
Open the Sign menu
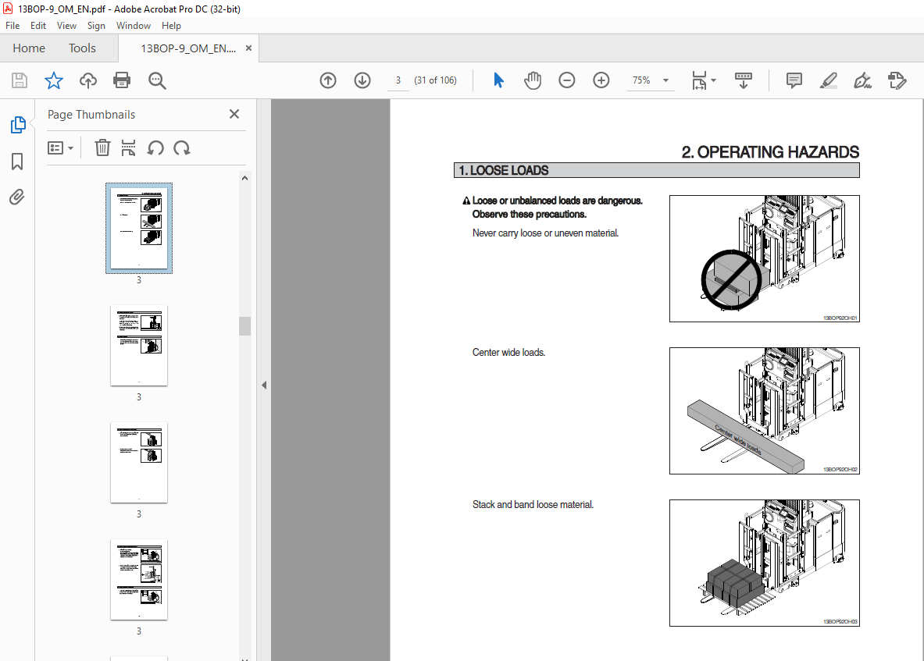pyautogui.click(x=96, y=25)
